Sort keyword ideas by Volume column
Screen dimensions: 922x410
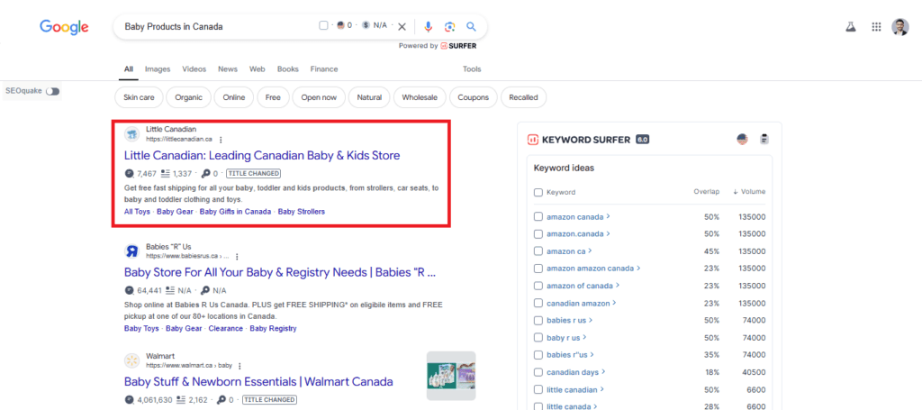(748, 192)
